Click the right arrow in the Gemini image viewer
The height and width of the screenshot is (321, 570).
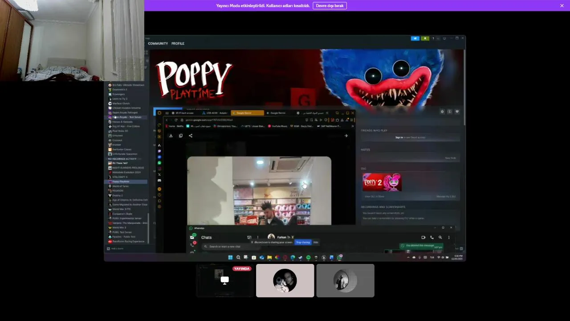point(346,136)
